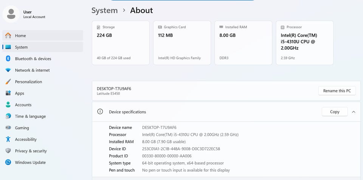The image size is (363, 180).
Task: Click the user profile avatar
Action: pos(11,14)
